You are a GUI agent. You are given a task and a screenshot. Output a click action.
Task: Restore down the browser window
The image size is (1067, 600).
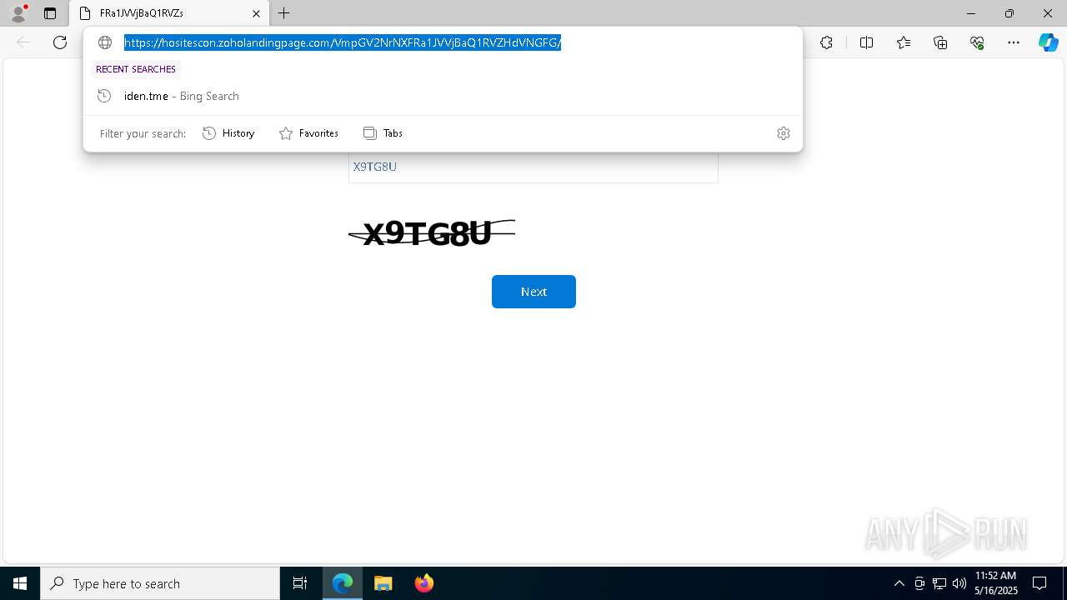pos(1009,13)
